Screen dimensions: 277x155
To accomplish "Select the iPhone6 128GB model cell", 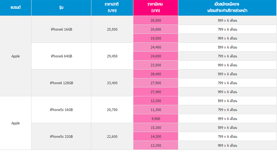I will tap(61, 83).
